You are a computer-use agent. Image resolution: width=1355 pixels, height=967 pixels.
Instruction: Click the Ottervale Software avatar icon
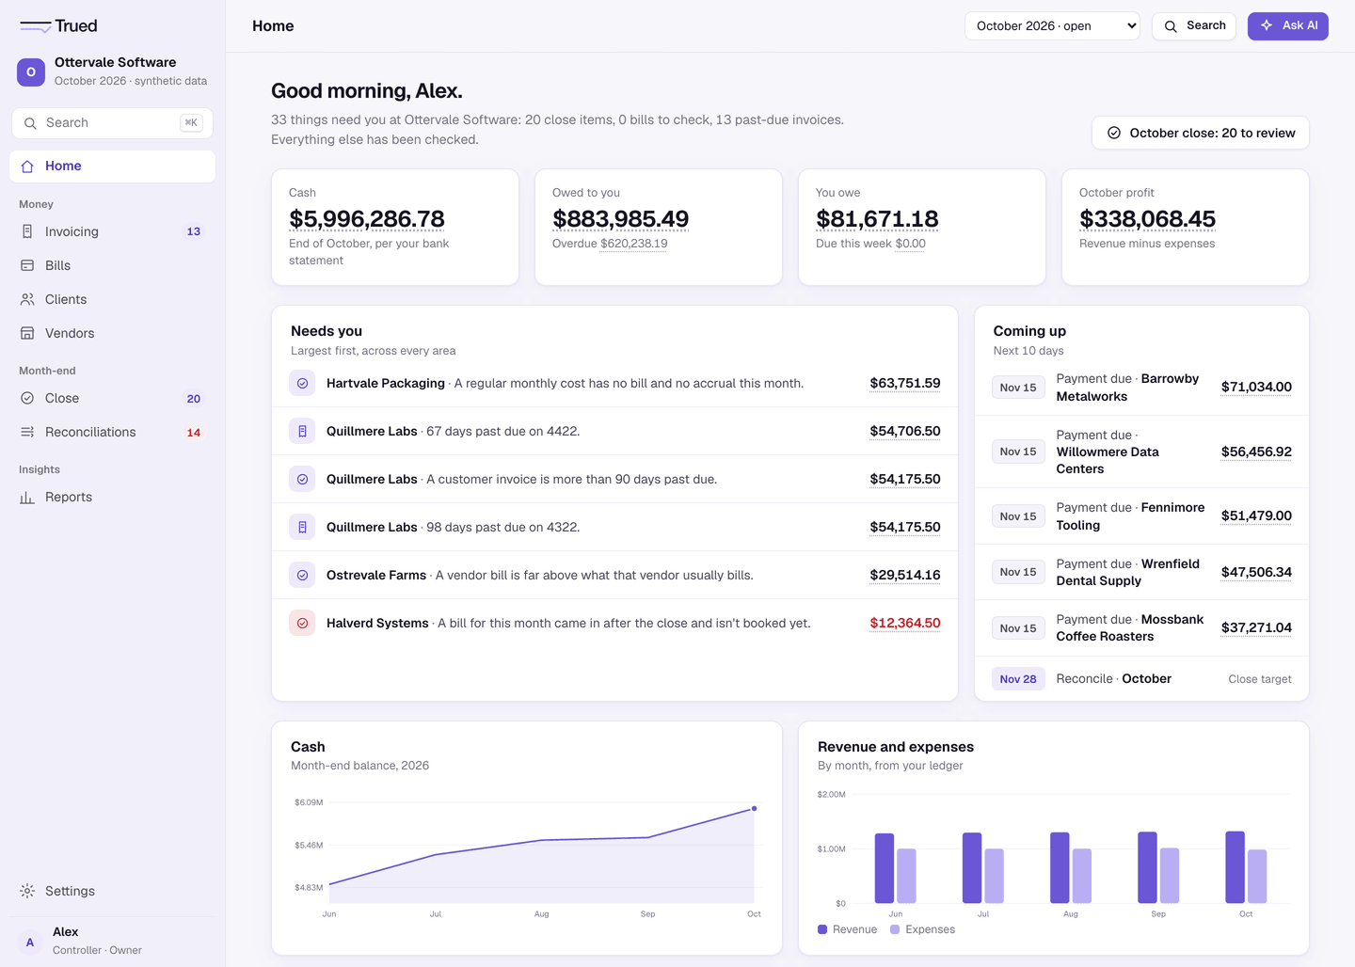(x=31, y=71)
